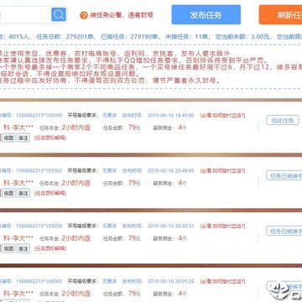Open 必看,如何垫付立返 link for 20:05:26 task
This screenshot has height=302, width=302.
pyautogui.click(x=222, y=281)
